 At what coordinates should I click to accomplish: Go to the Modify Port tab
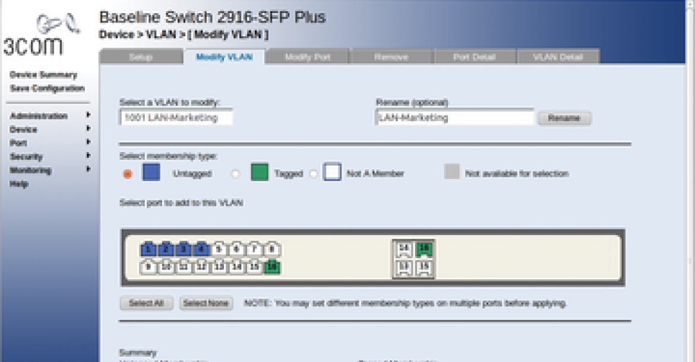308,56
